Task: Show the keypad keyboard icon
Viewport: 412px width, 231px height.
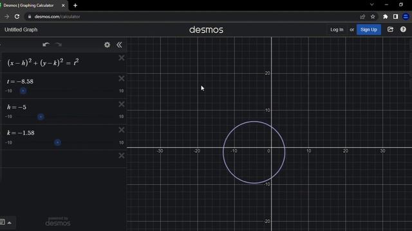Action: (3, 222)
